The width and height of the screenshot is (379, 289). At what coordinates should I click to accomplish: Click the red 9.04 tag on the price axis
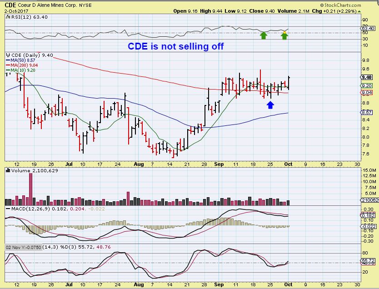(x=367, y=93)
